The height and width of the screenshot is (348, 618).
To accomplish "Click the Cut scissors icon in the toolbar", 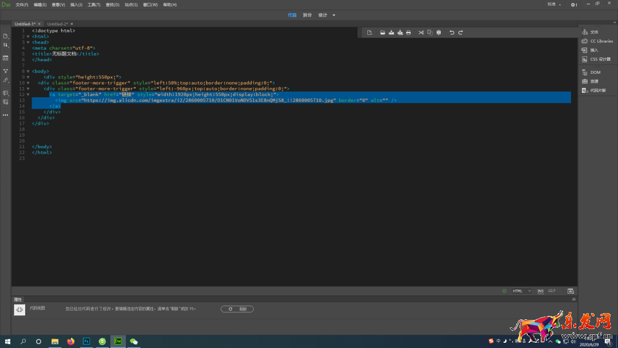I will 421,33.
